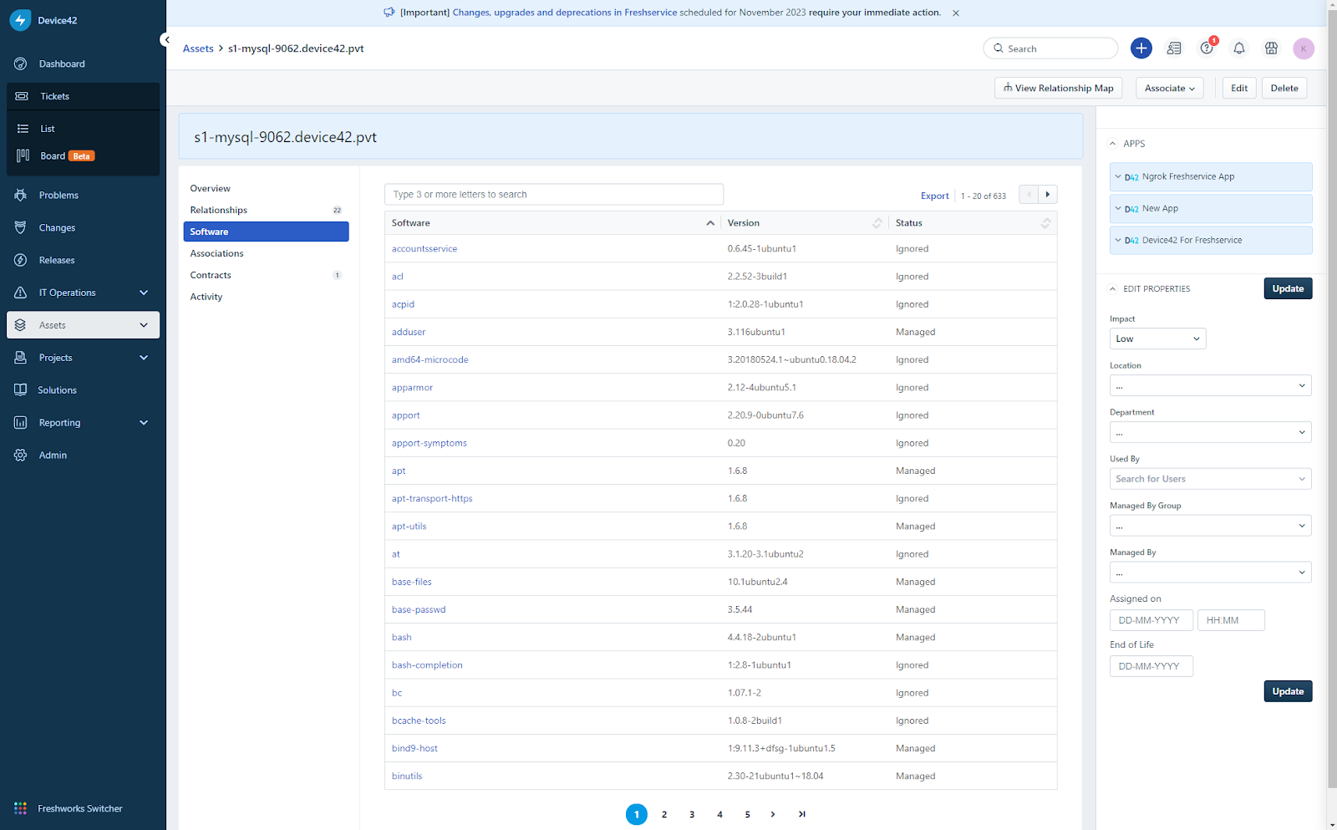Open the announcements newspaper icon
Screen dimensions: 1337x830
pyautogui.click(x=1174, y=48)
